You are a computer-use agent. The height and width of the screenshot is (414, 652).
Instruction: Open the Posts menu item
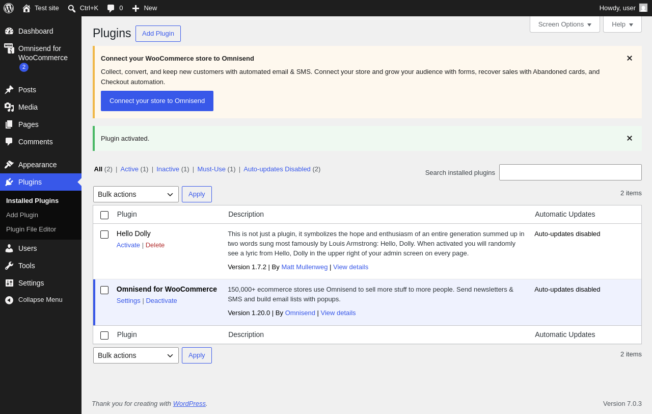point(41,90)
